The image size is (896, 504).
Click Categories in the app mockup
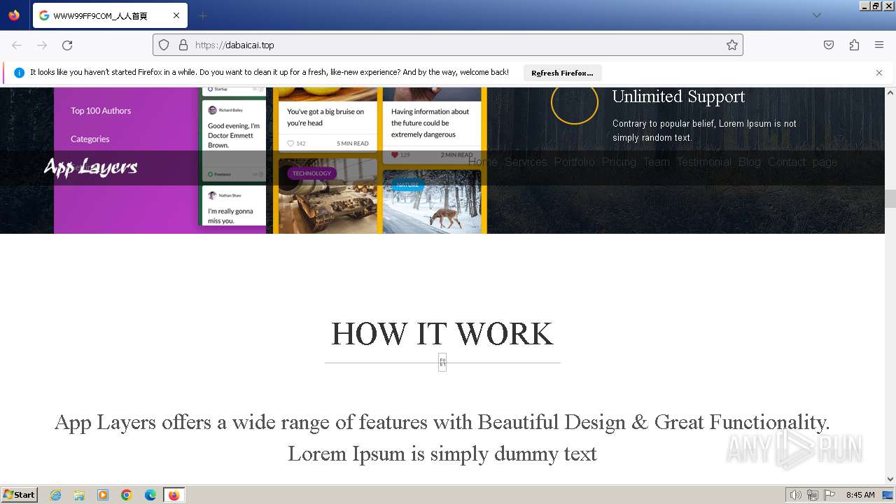(90, 139)
